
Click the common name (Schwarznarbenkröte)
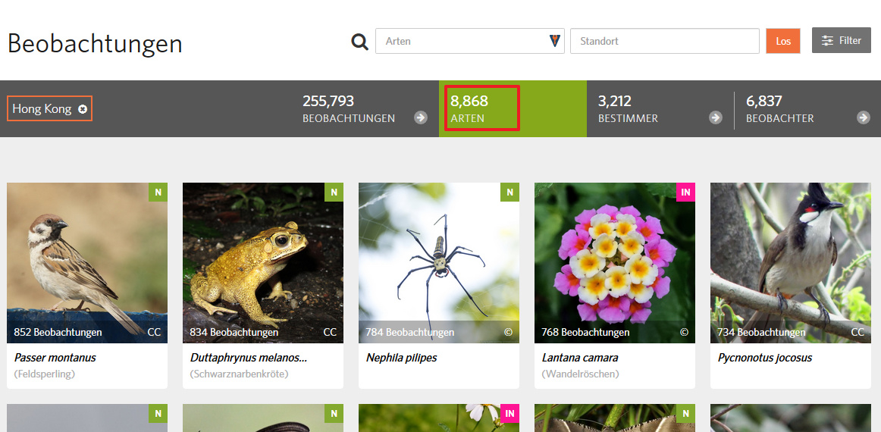[239, 374]
